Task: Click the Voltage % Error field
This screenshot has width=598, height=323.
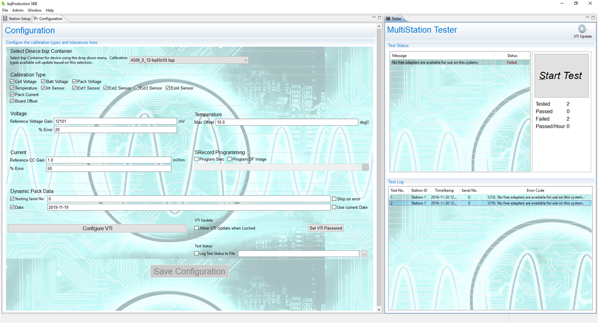Action: pyautogui.click(x=115, y=129)
